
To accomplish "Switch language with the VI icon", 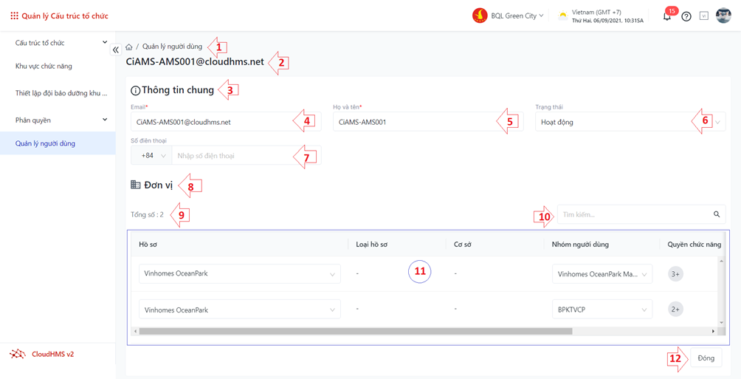I will [703, 16].
